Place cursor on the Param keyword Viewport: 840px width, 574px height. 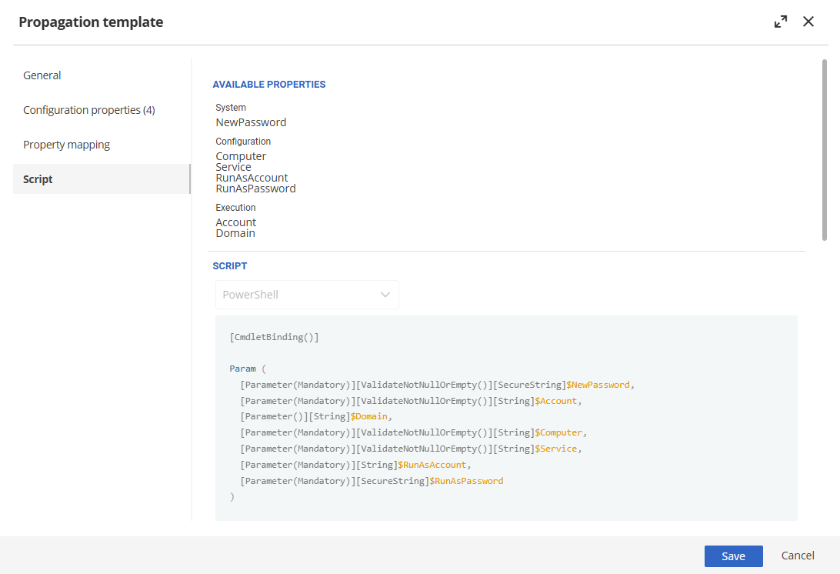242,369
